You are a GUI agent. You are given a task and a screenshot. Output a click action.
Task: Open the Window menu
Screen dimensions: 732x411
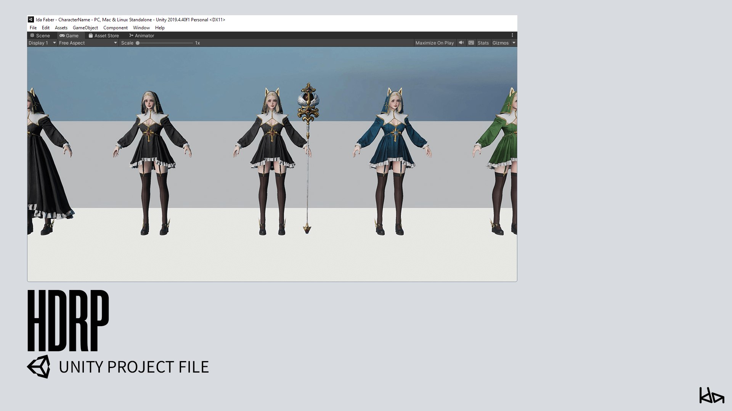click(141, 28)
